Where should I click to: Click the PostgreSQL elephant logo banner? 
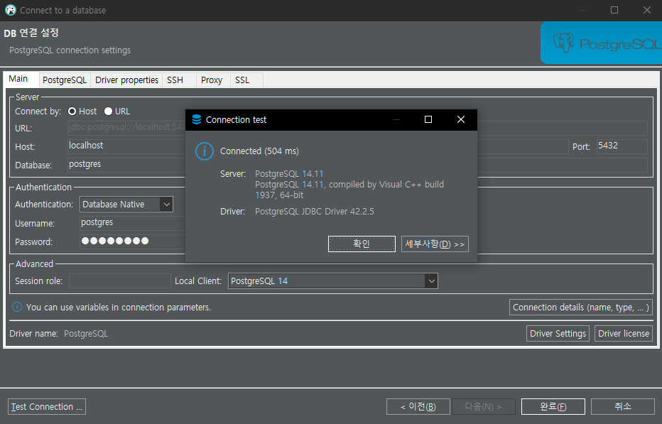point(601,43)
